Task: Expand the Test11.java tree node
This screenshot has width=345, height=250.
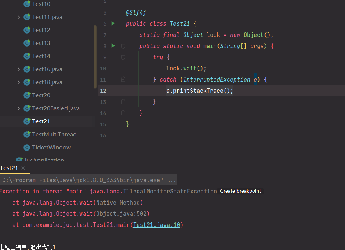Action: pos(19,17)
